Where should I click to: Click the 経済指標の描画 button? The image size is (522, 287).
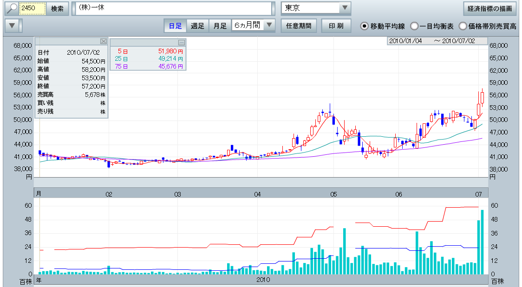pos(490,8)
